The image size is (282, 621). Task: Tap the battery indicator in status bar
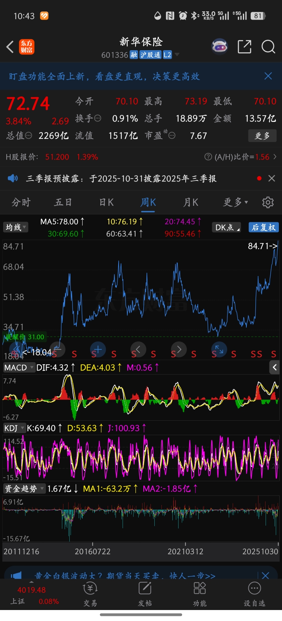pos(258,16)
